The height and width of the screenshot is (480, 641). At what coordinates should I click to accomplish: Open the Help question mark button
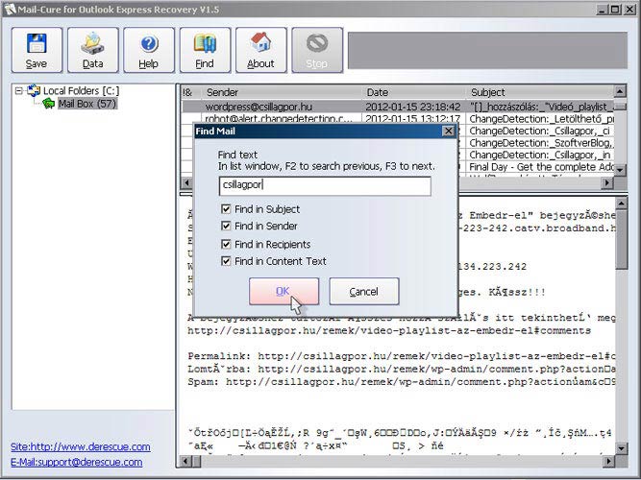(x=149, y=50)
